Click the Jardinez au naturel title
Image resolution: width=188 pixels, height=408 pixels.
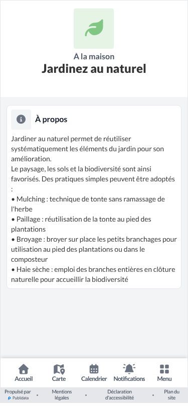(94, 69)
